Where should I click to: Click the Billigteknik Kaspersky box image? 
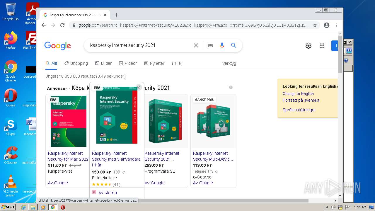pyautogui.click(x=117, y=115)
